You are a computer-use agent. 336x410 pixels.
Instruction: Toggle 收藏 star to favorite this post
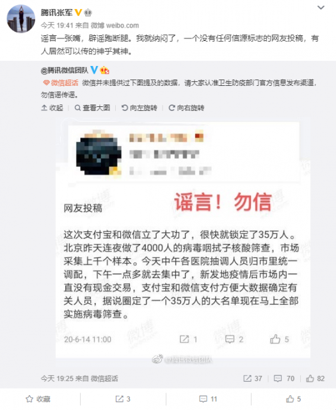38,399
